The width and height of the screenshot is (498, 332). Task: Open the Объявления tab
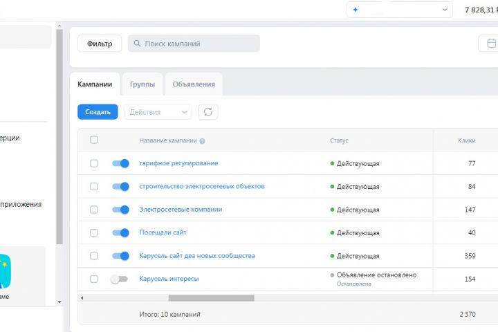[x=194, y=84]
